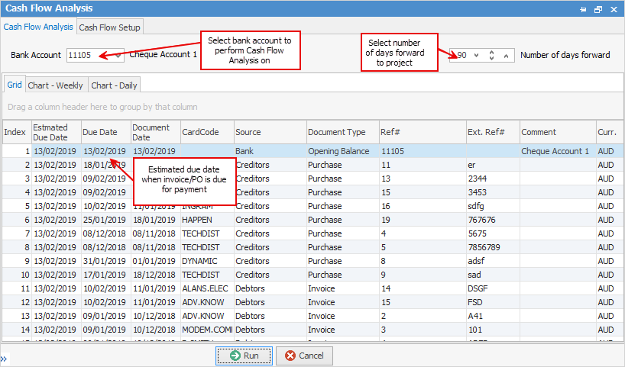Open the Bank Account dropdown
Viewport: 625px width, 367px height.
(118, 56)
